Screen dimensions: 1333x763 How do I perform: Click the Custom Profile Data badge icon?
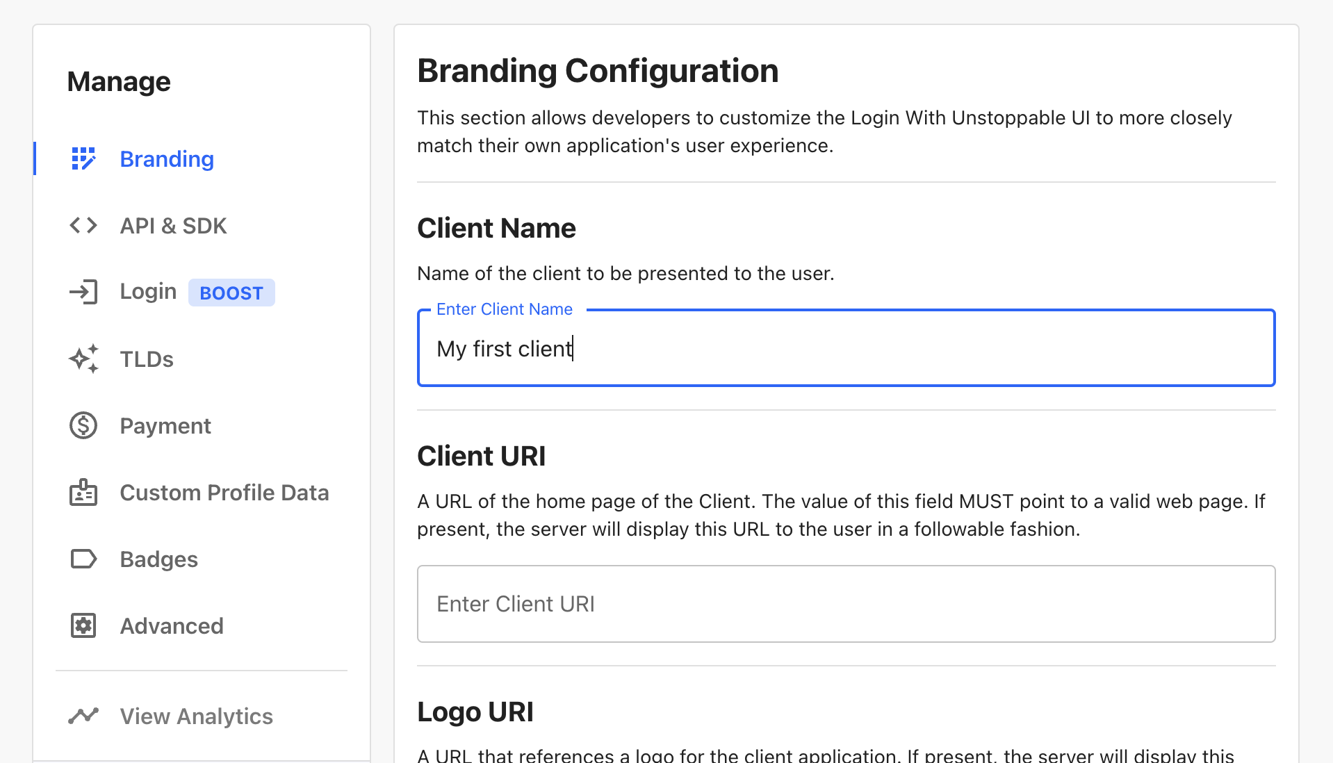83,492
